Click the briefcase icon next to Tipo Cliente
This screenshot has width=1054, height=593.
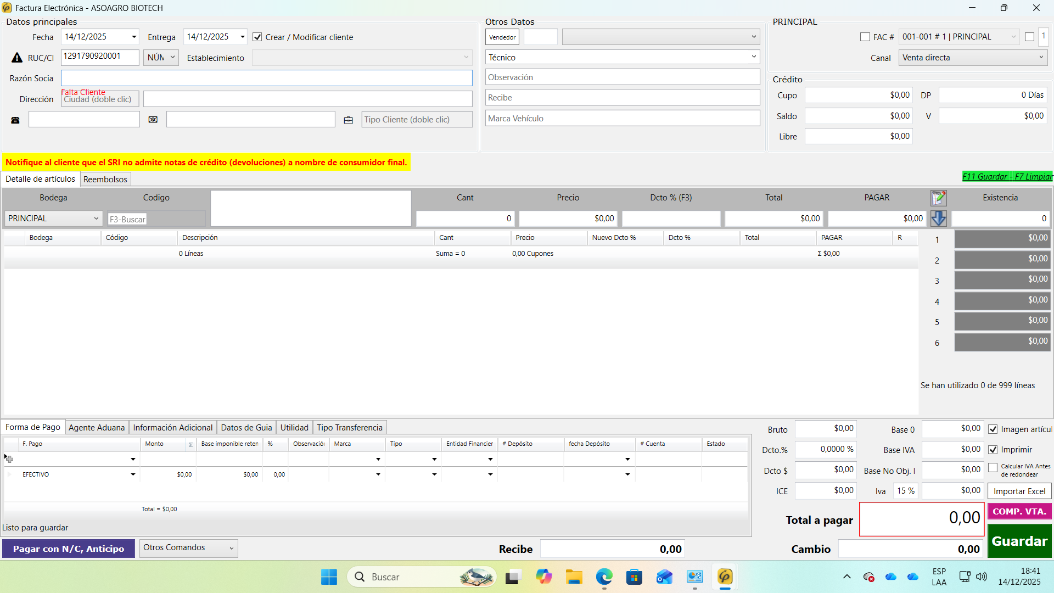click(x=349, y=120)
